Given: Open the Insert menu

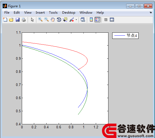Looking at the screenshot, I should [40, 13].
